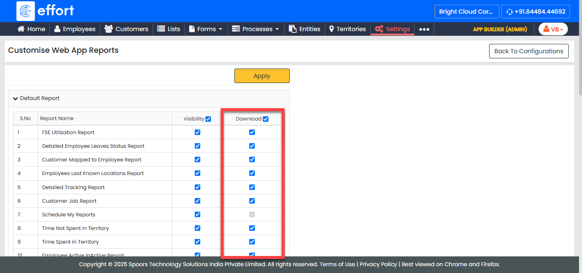Open Employees via person icon
The image size is (582, 273).
[58, 29]
